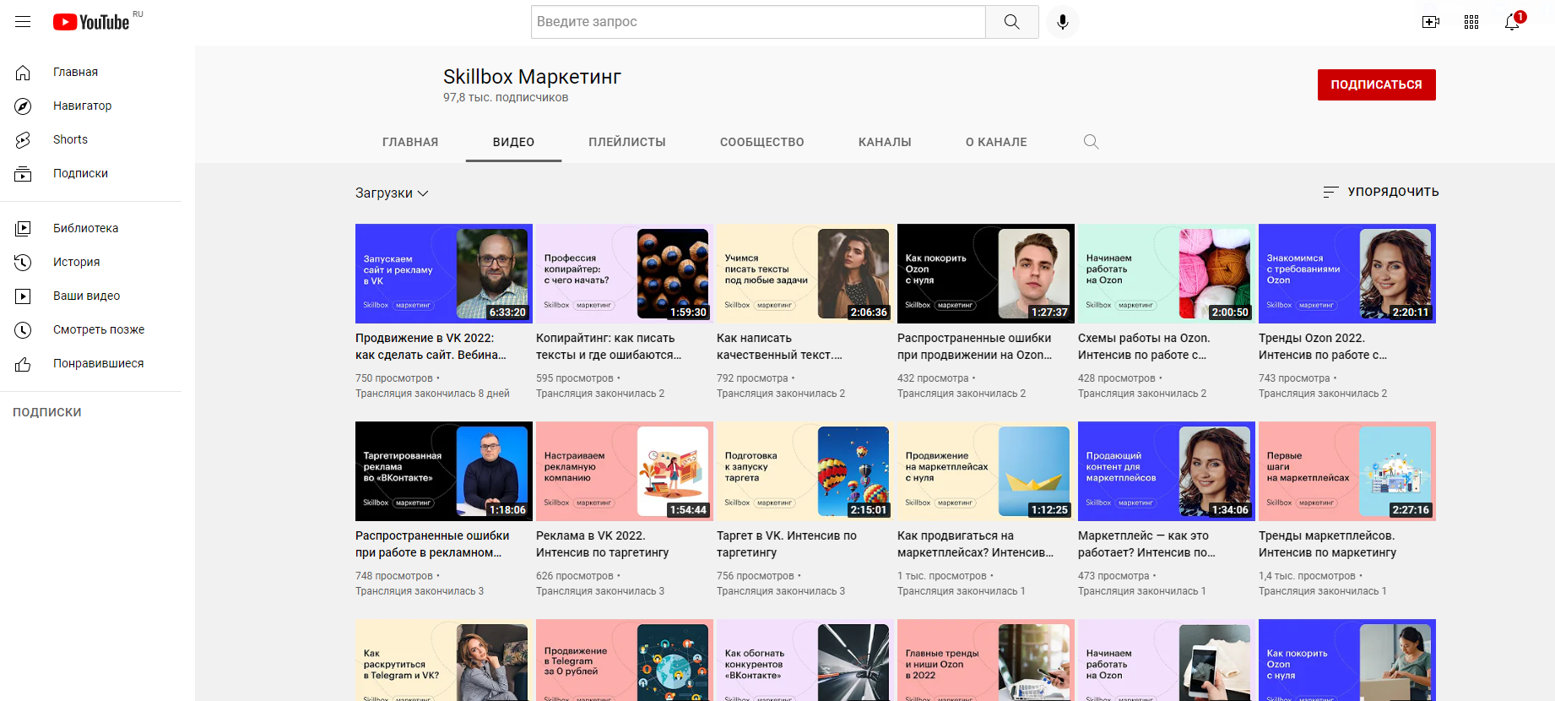The image size is (1555, 701).
Task: Open 'Схемы работы на Ozon' video title
Action: (1144, 346)
